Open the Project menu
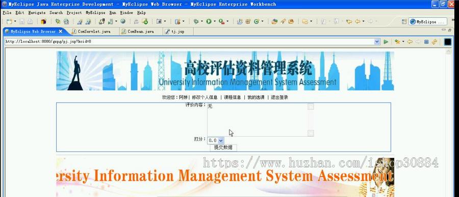 [74, 13]
